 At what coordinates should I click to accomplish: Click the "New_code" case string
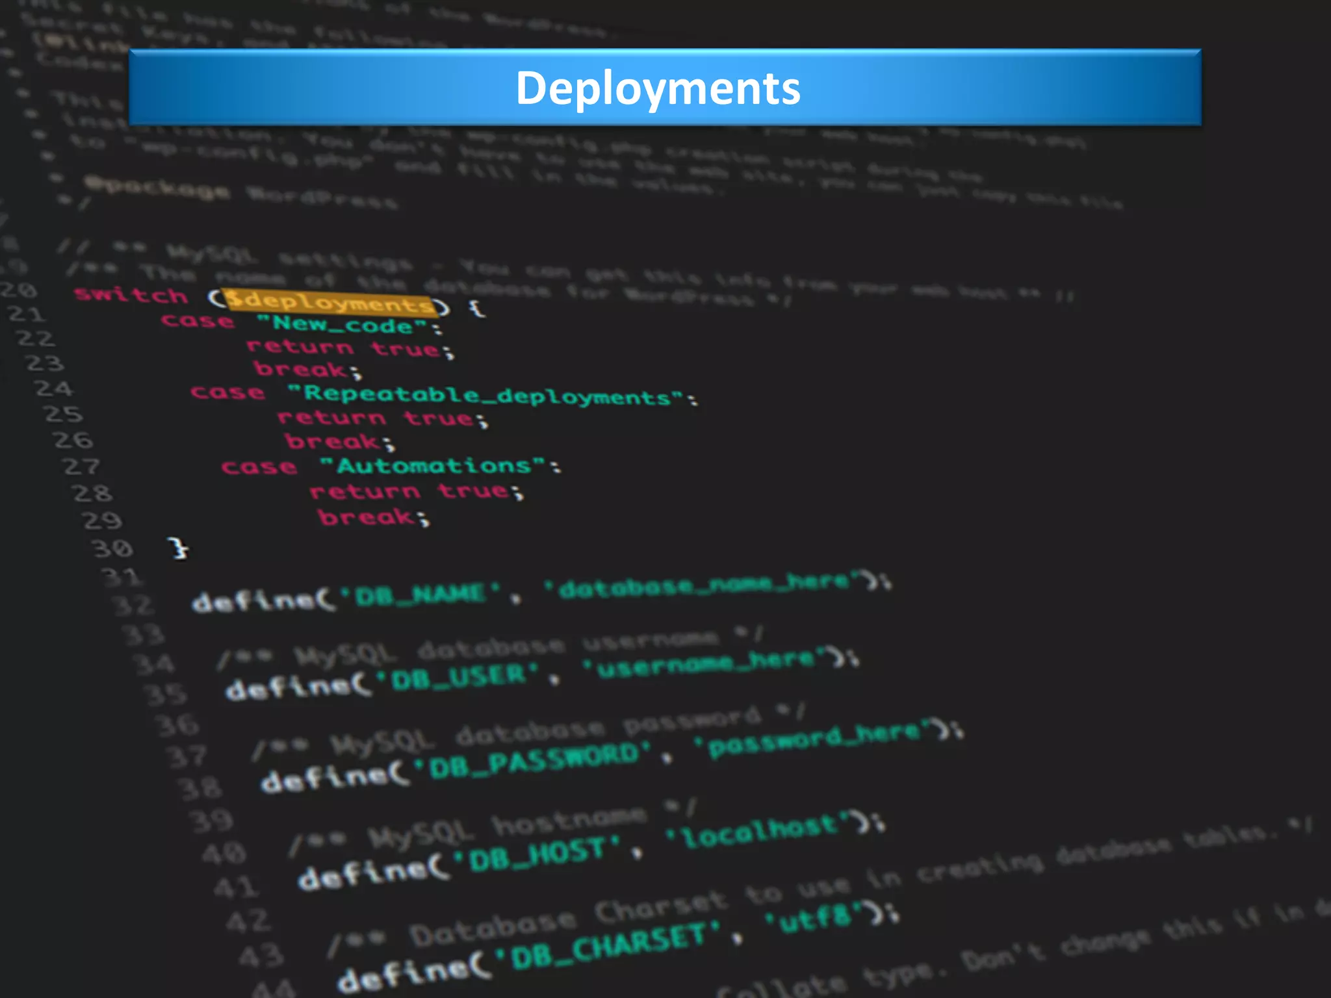tap(342, 324)
